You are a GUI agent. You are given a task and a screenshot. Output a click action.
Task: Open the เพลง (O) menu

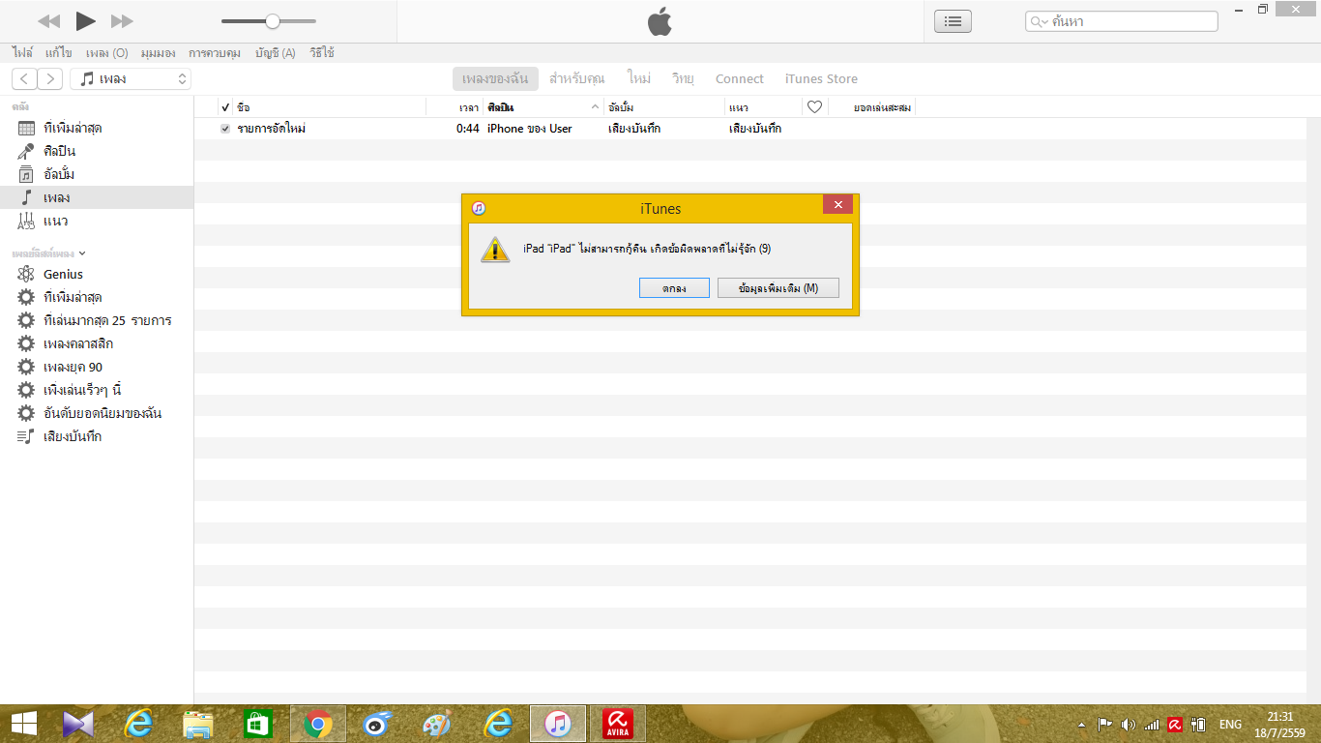(x=106, y=53)
